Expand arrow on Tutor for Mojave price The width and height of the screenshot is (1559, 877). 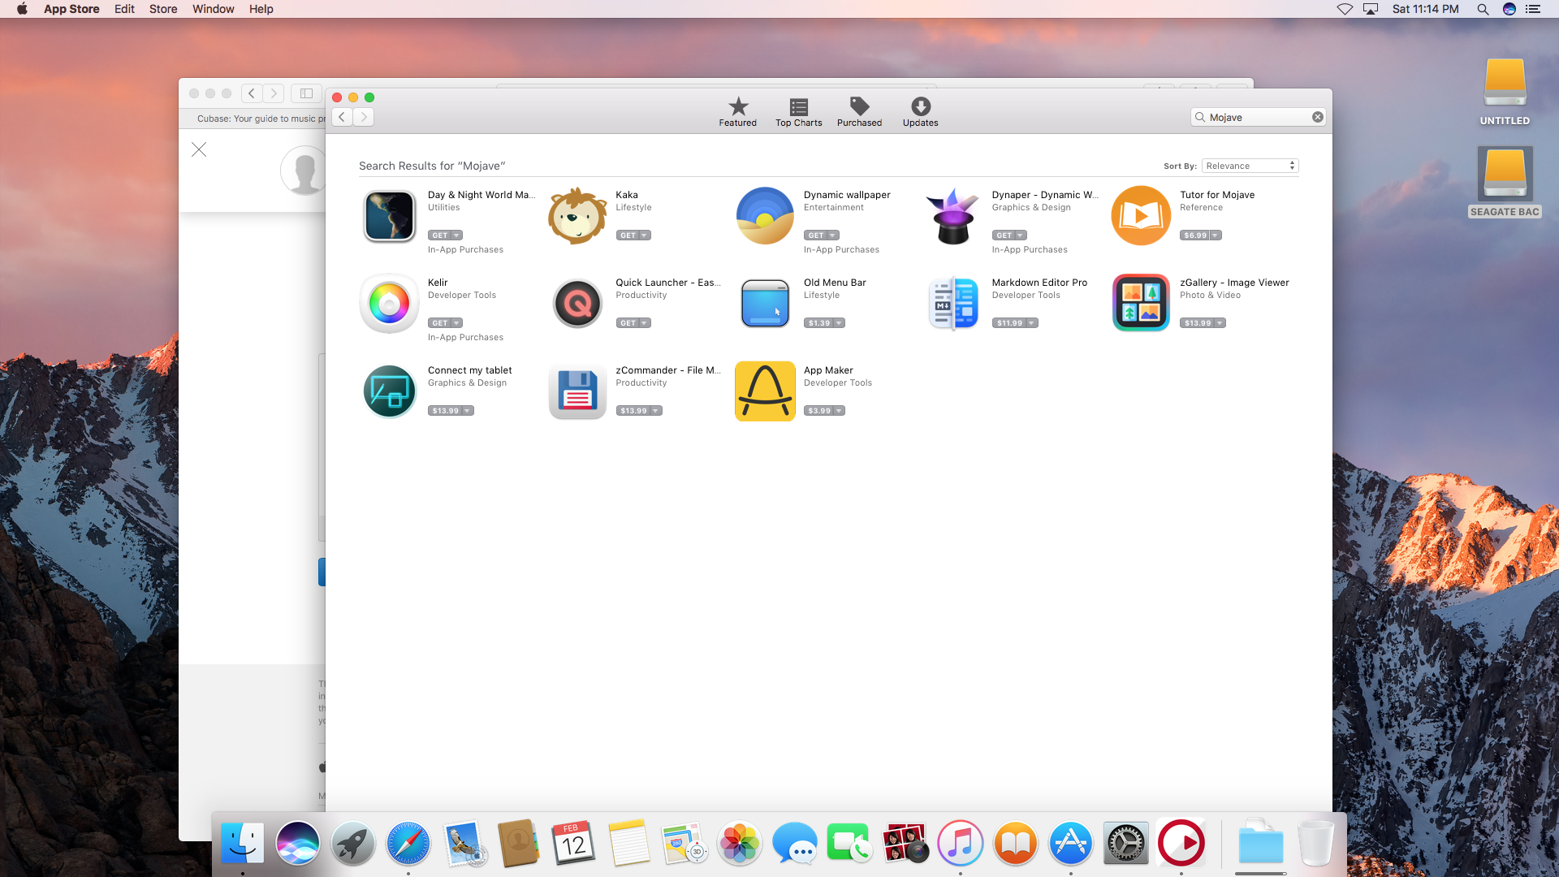point(1216,235)
